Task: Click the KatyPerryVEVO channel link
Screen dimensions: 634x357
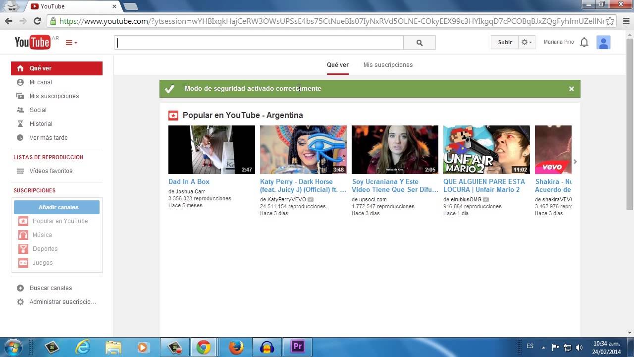Action: point(287,199)
